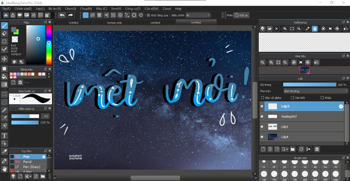350x181 pixels.
Task: Undock the Lớp layer panel
Action: click(x=344, y=78)
